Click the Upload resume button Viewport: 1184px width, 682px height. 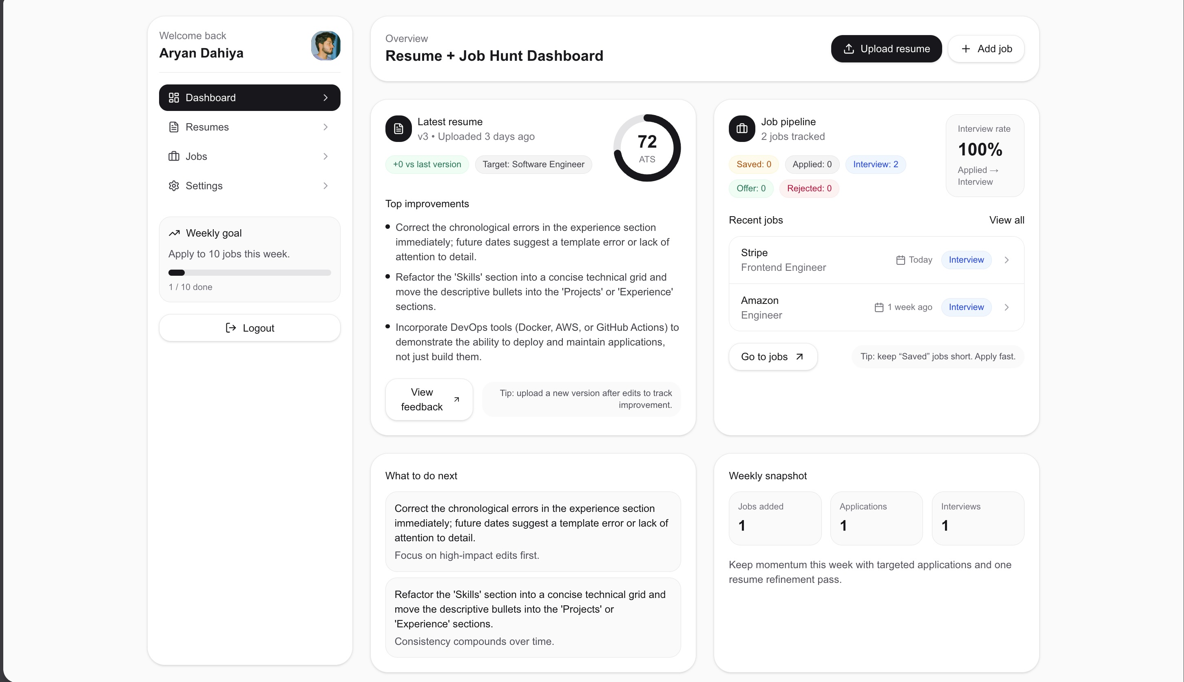coord(886,49)
